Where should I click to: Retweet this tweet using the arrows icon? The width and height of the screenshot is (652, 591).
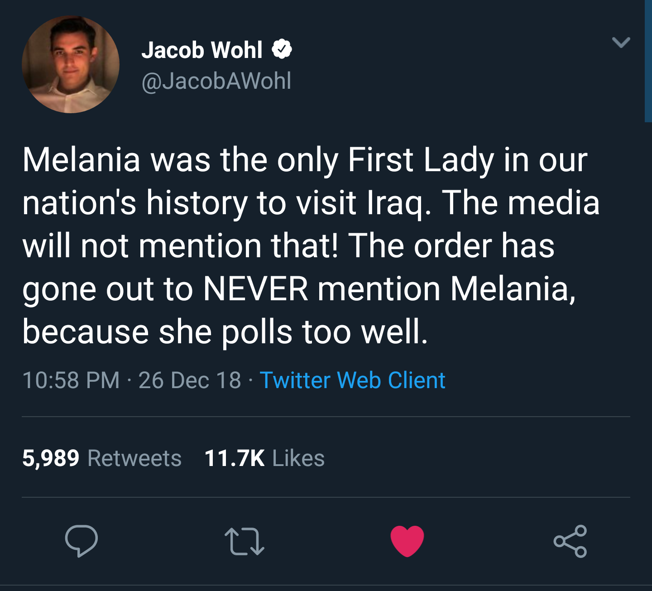(x=244, y=541)
